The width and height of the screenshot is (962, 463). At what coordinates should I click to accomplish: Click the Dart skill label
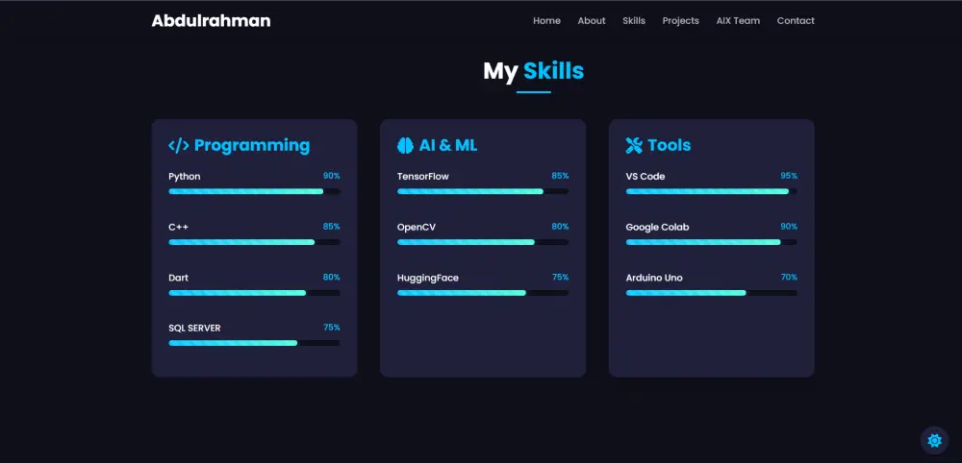(x=179, y=278)
